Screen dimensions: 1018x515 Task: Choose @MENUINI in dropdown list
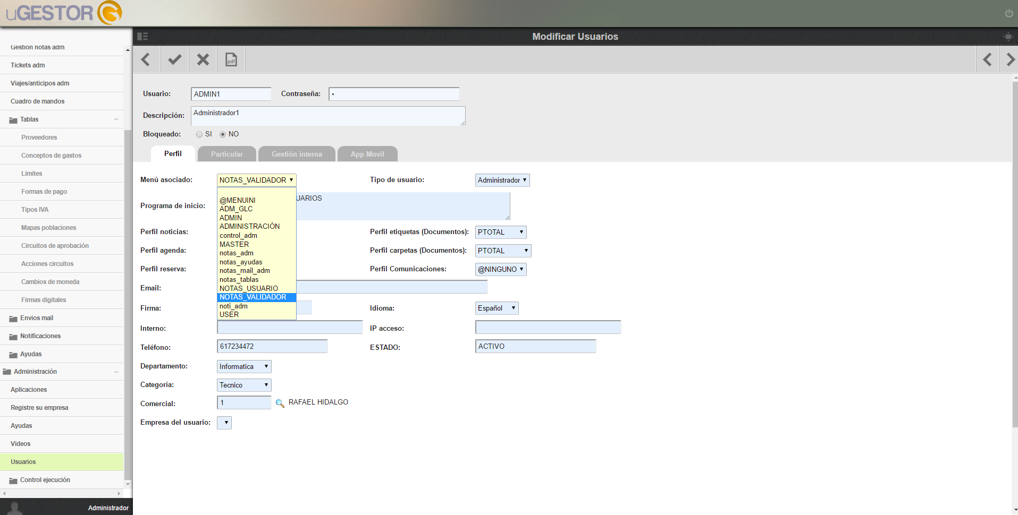256,200
